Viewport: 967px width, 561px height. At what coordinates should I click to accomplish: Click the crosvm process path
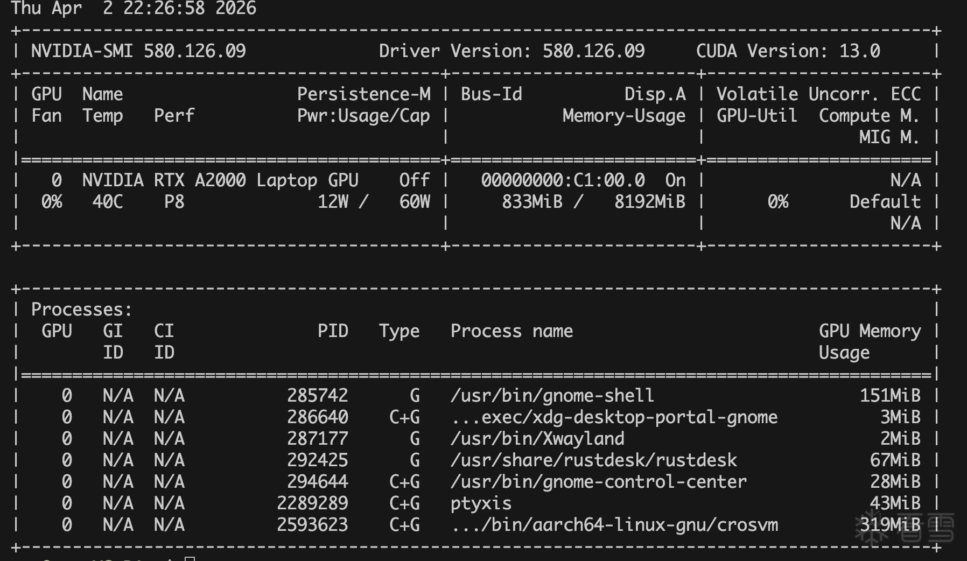(x=614, y=525)
